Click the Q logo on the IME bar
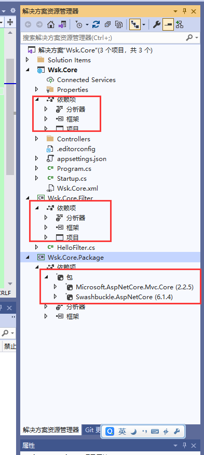 tap(110, 432)
